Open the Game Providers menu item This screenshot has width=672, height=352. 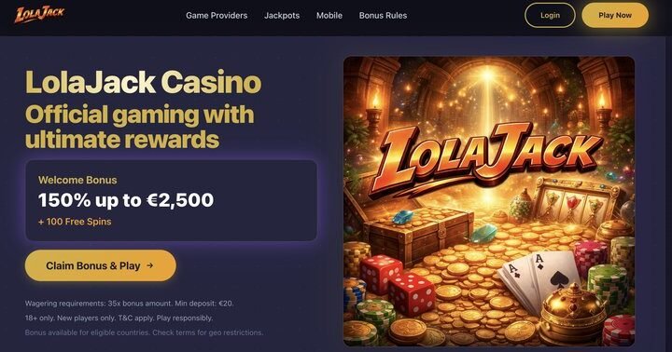[217, 16]
